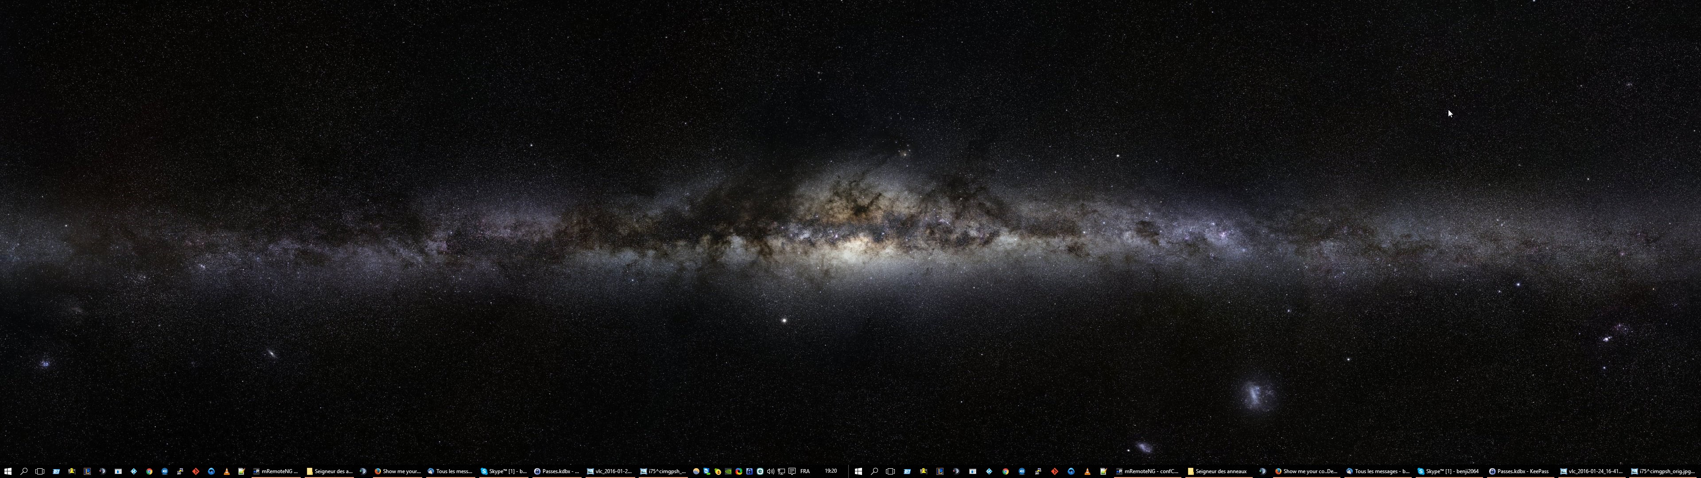The width and height of the screenshot is (1701, 478).
Task: Click the yellow tray icon with badge 1
Action: [718, 471]
